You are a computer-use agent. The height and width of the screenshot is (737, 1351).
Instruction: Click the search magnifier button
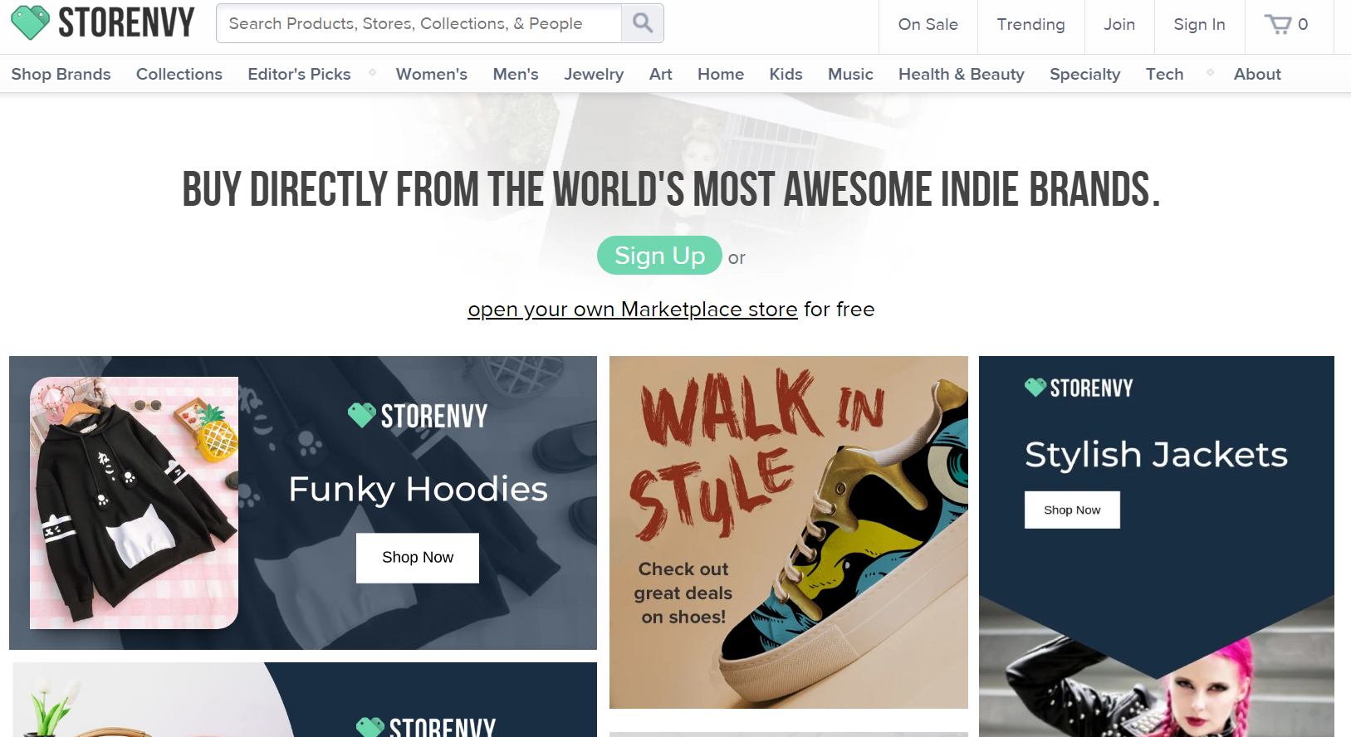643,23
